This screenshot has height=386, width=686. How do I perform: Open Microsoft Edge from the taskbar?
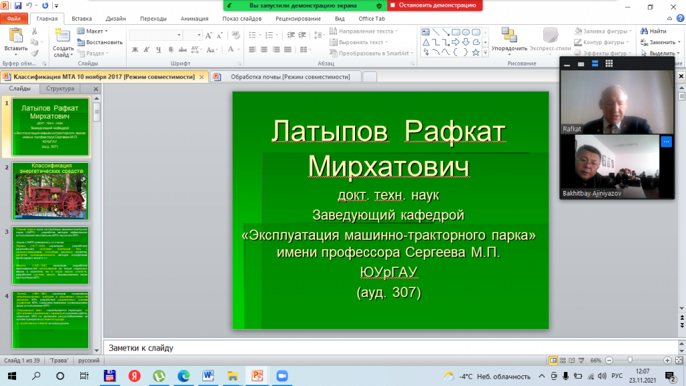(x=184, y=376)
